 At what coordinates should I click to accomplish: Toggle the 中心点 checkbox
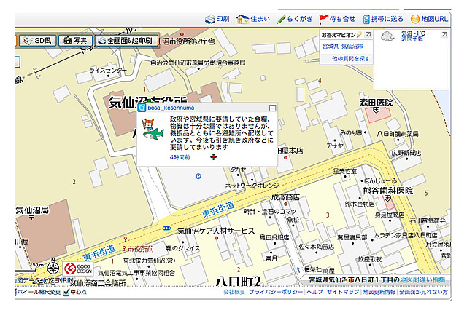[66, 293]
